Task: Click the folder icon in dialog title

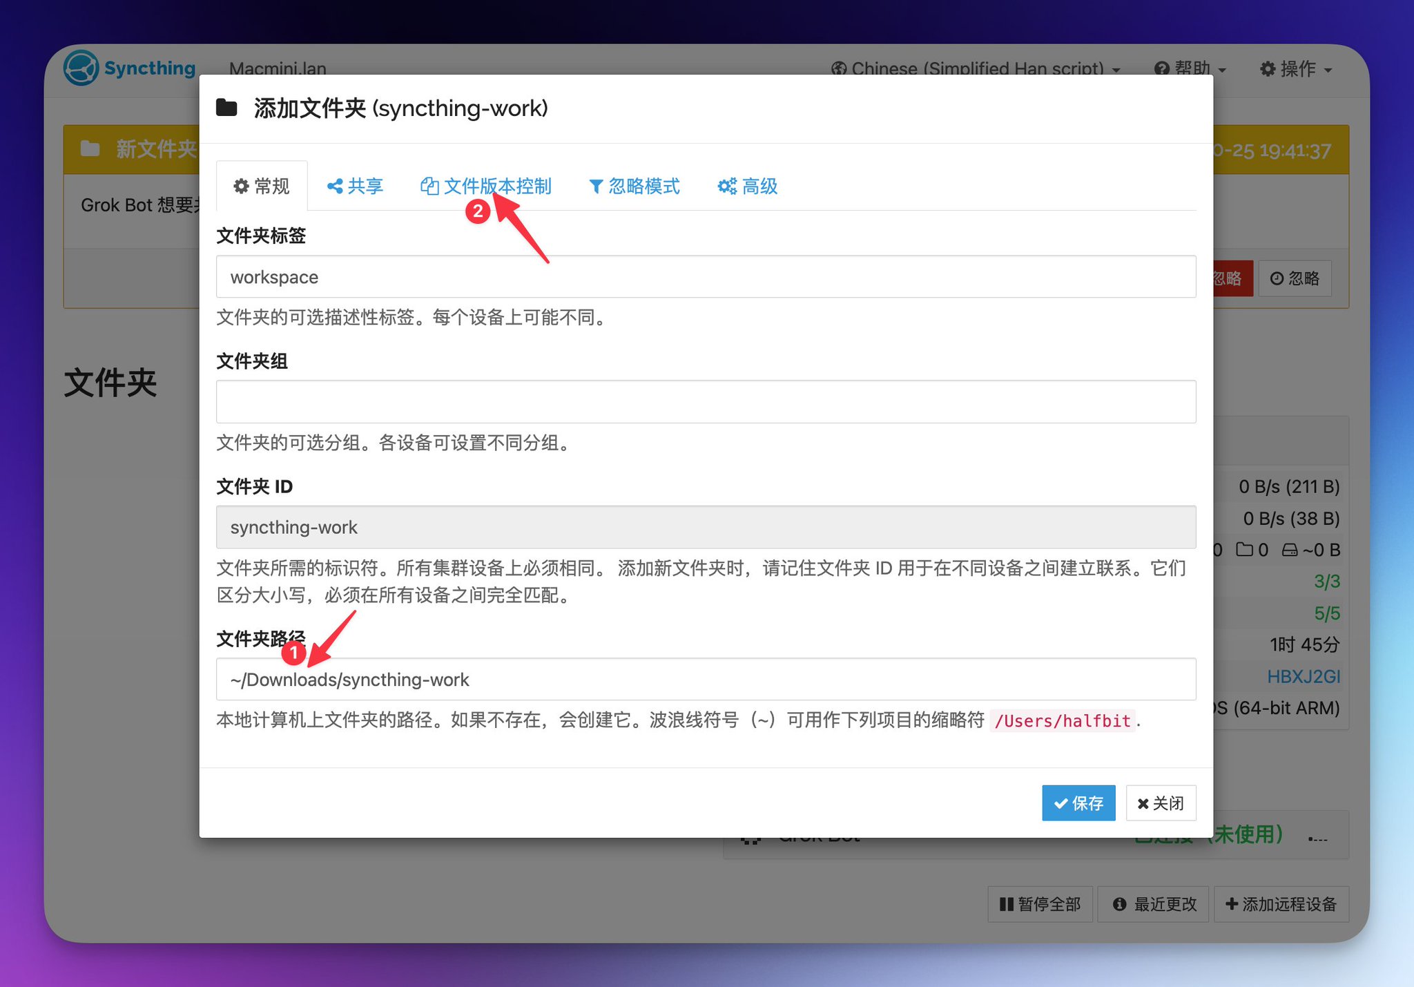Action: (x=226, y=108)
